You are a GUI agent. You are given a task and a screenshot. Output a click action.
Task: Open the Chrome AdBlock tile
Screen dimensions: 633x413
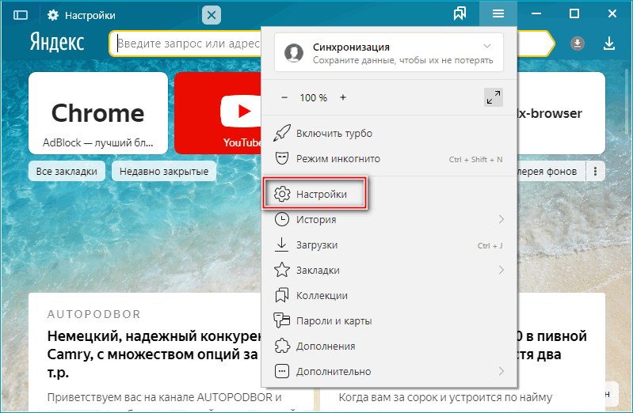(98, 113)
